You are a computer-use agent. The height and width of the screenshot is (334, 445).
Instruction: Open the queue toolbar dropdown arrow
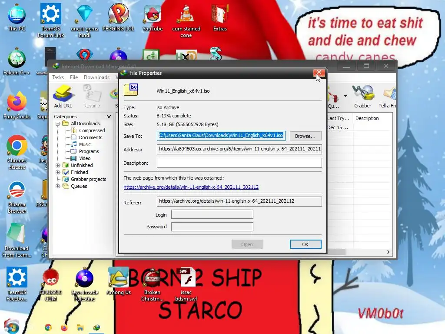[x=345, y=96]
